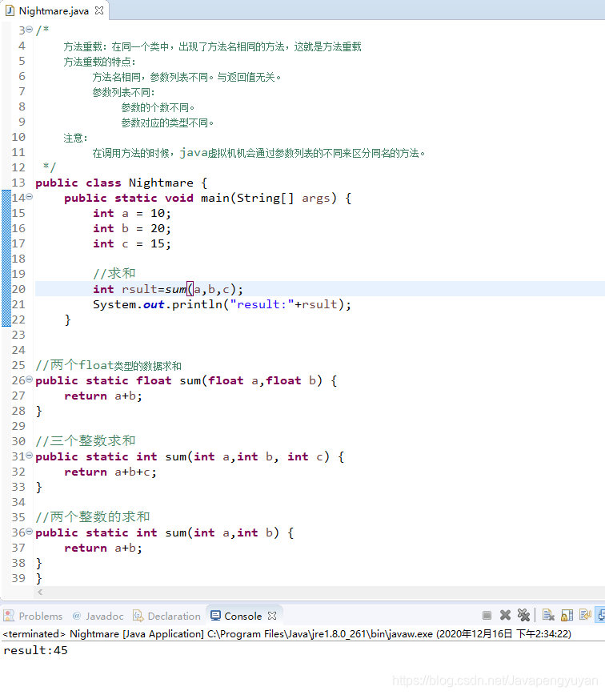Click the Java file icon in editor tab

[x=10, y=10]
